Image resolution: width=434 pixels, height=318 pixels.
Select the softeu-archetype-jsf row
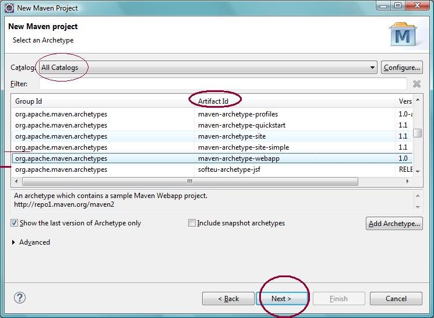[212, 169]
